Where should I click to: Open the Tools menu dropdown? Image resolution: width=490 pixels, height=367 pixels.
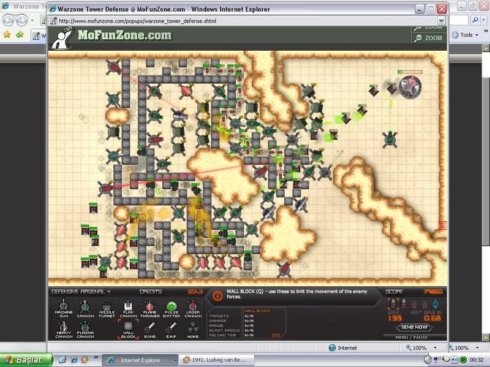[x=477, y=35]
